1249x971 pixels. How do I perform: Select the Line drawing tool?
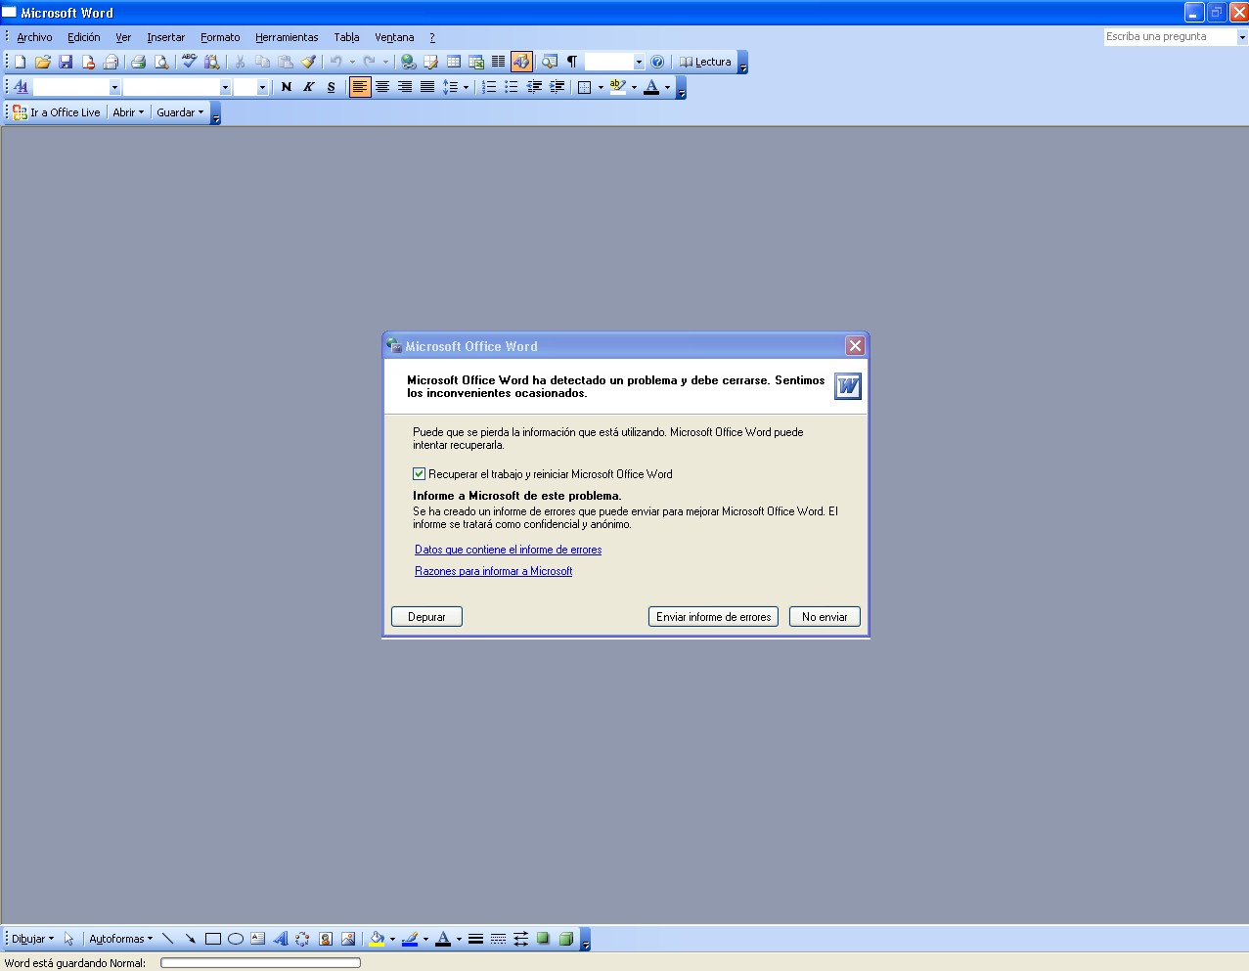pyautogui.click(x=167, y=939)
